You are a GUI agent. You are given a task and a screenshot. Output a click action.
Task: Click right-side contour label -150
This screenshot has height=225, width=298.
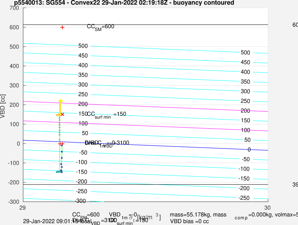244,179
